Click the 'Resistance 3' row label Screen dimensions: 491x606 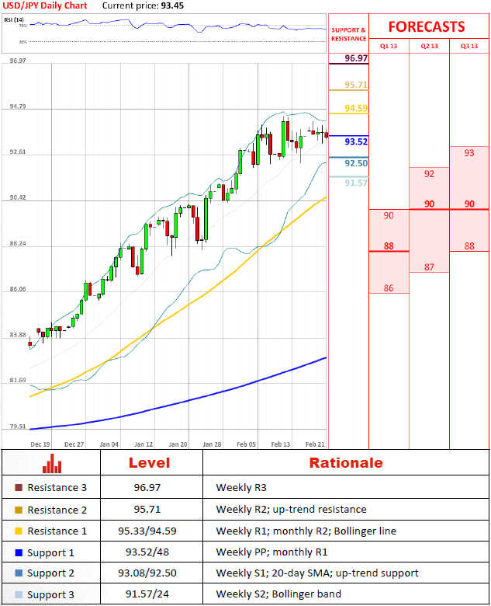(x=57, y=488)
